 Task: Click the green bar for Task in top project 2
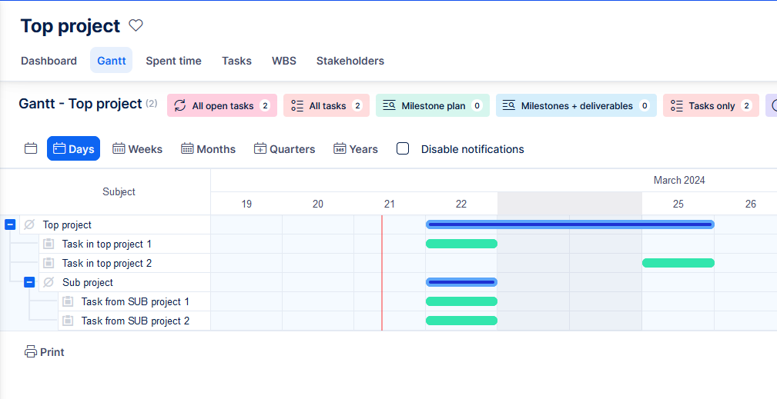pos(678,263)
